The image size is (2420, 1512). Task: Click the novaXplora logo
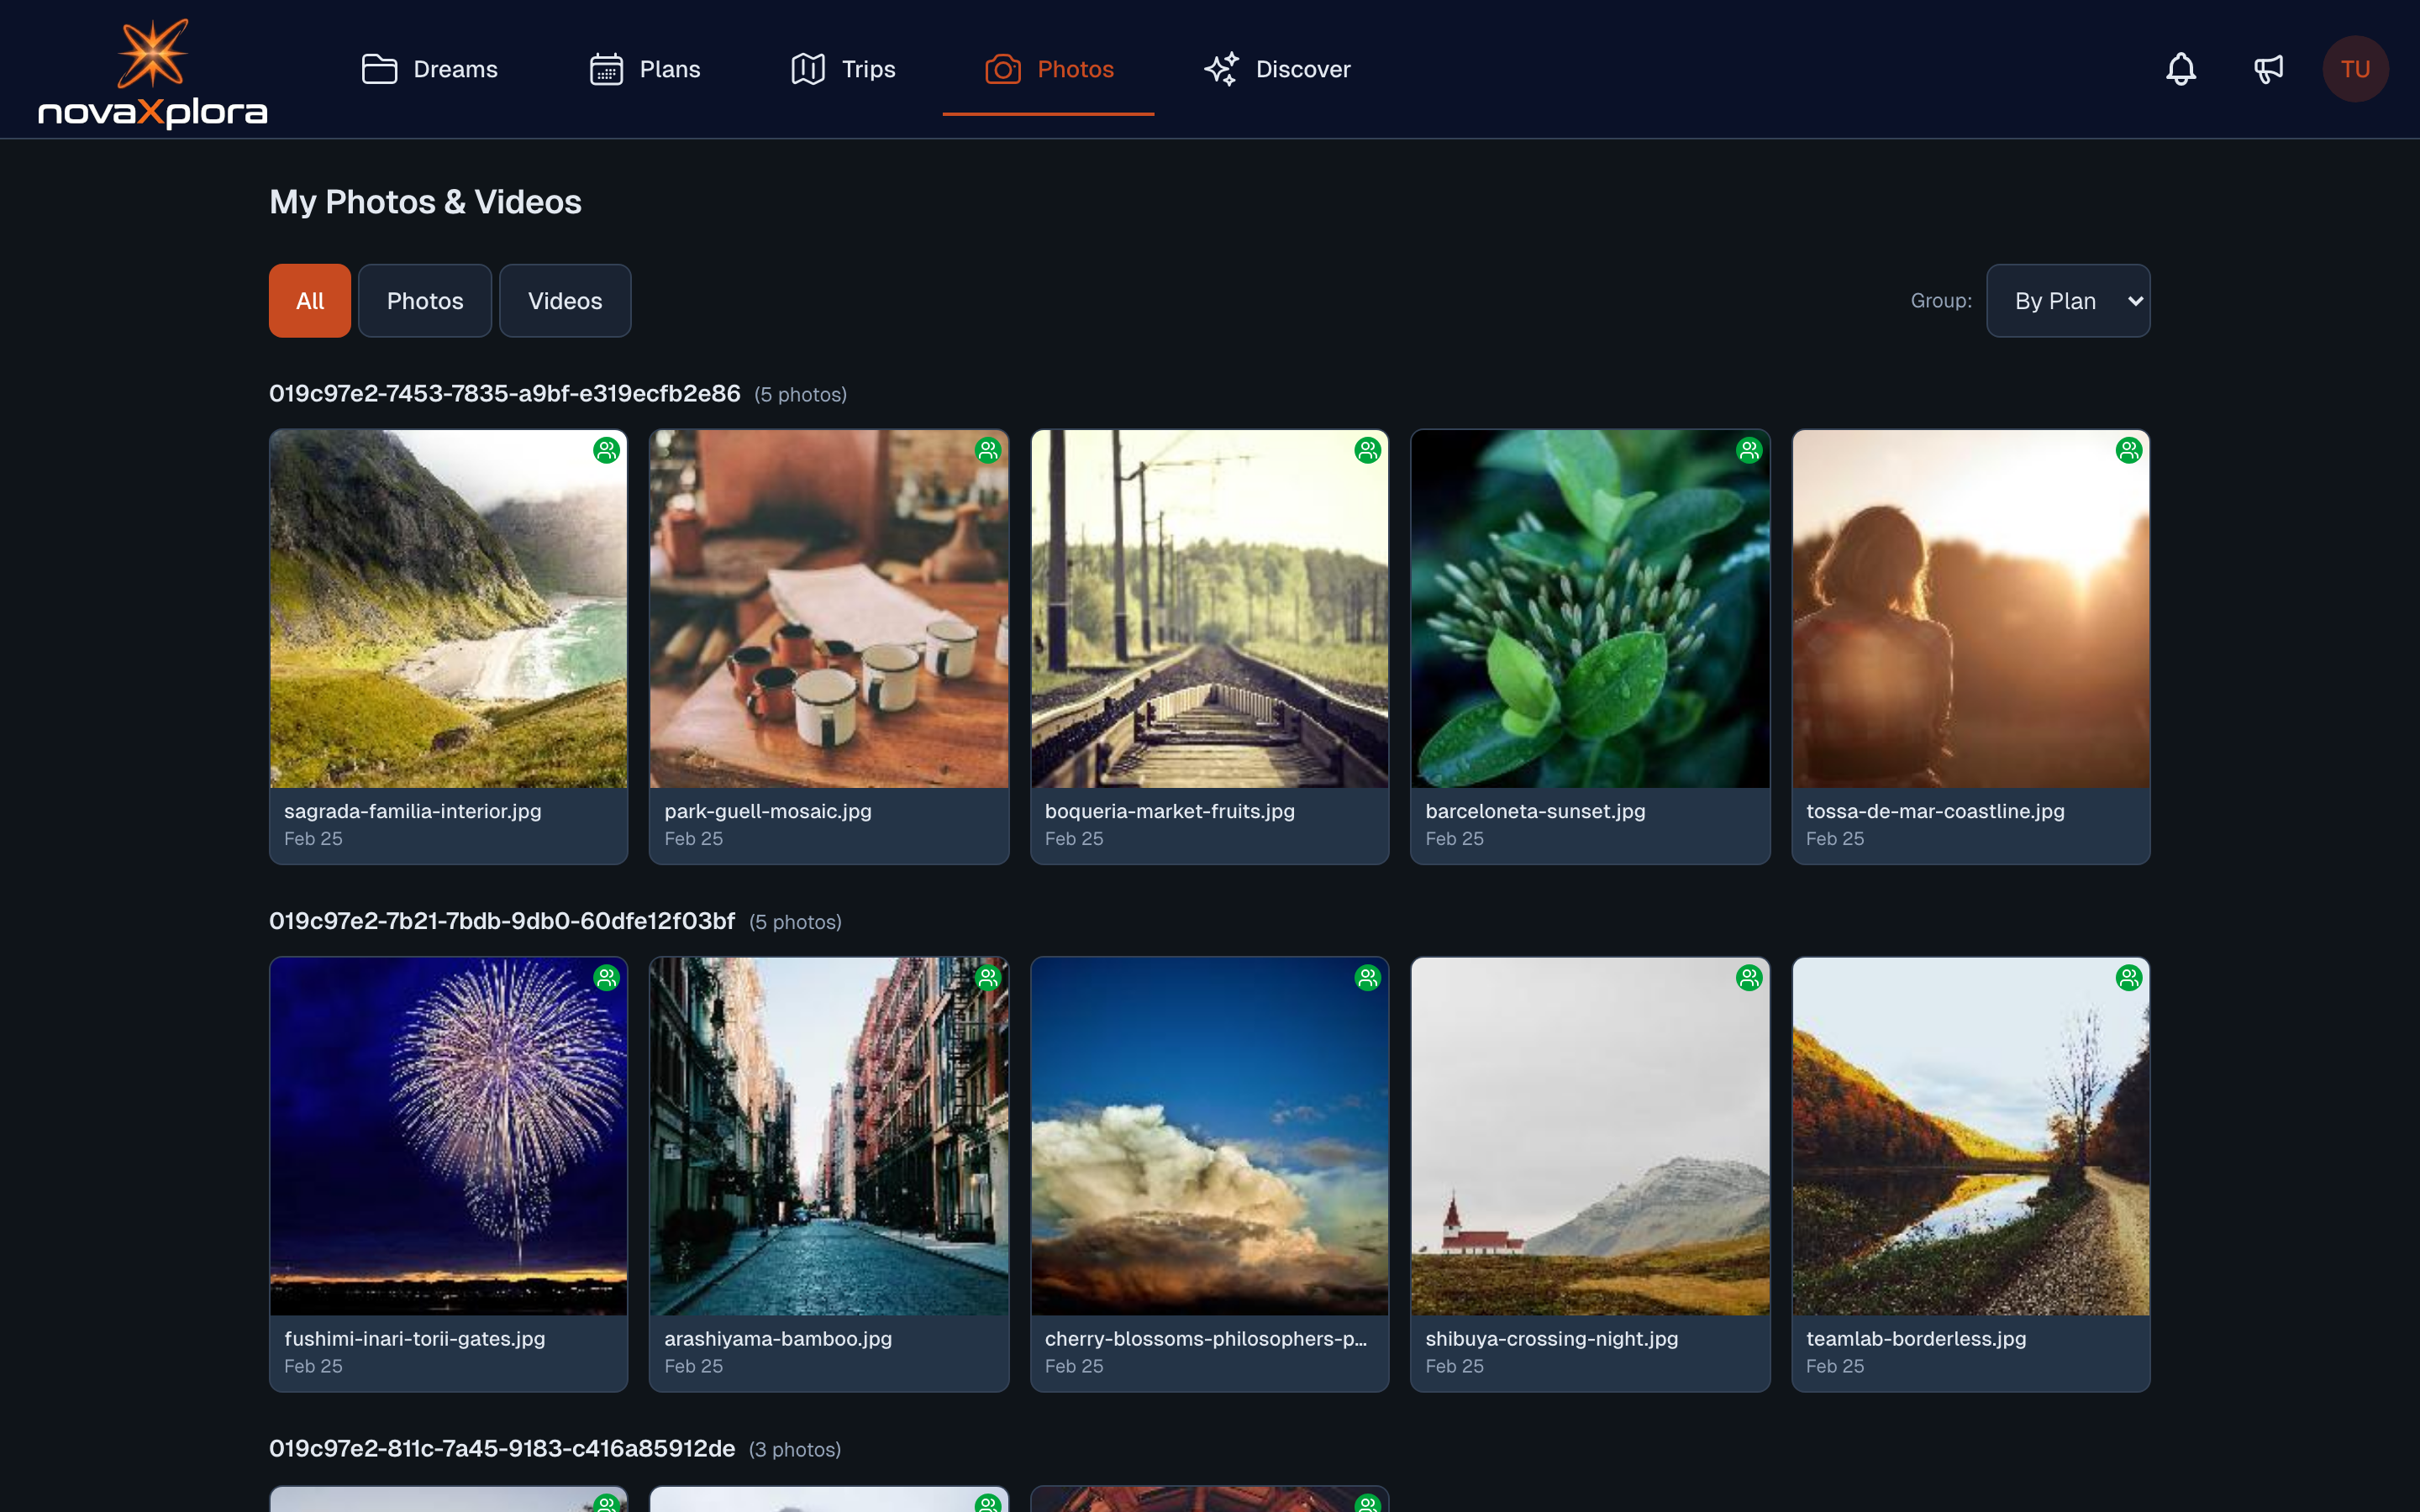pos(153,74)
